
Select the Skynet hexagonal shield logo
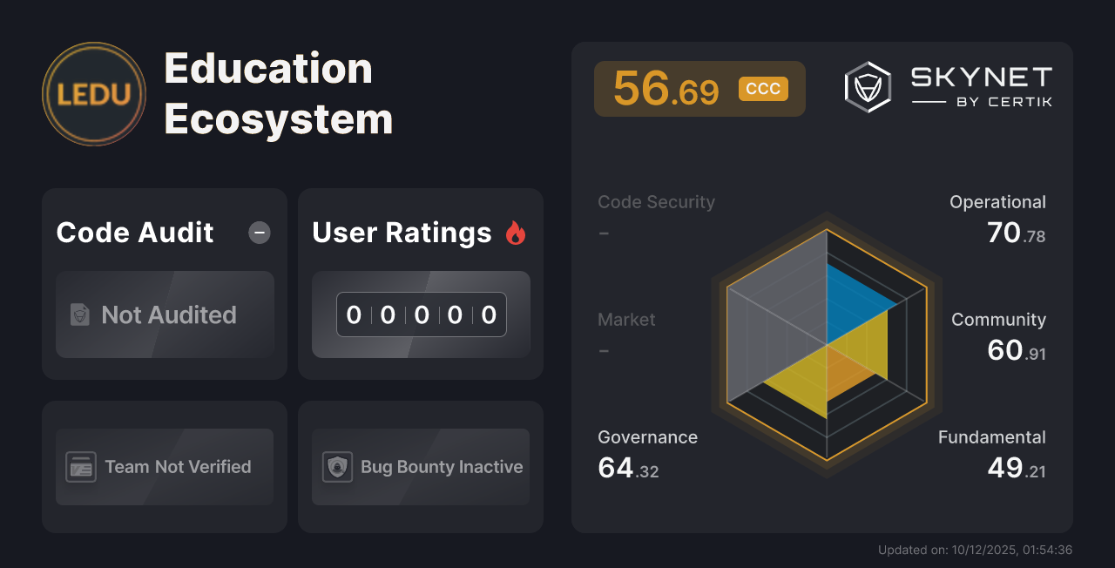click(x=867, y=86)
